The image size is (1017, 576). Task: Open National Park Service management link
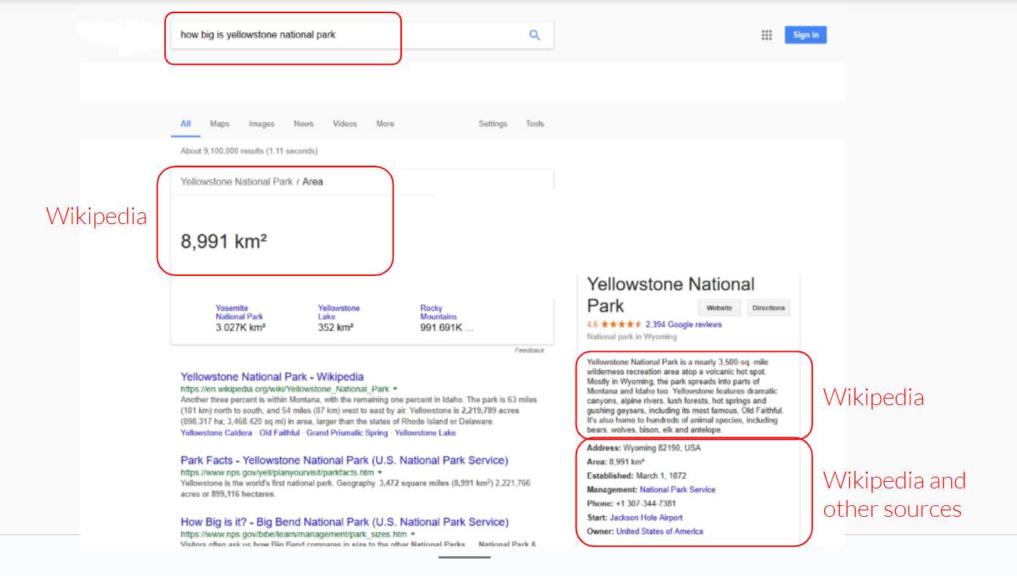[x=677, y=490]
